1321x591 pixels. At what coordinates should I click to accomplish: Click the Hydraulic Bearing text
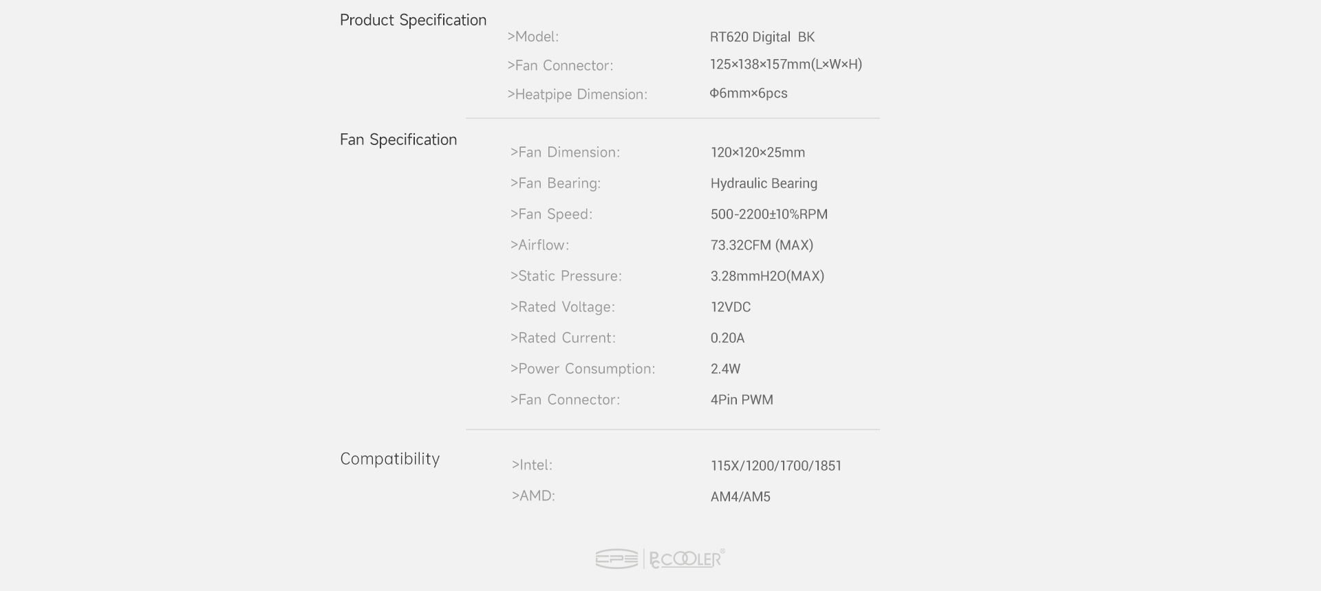[764, 183]
